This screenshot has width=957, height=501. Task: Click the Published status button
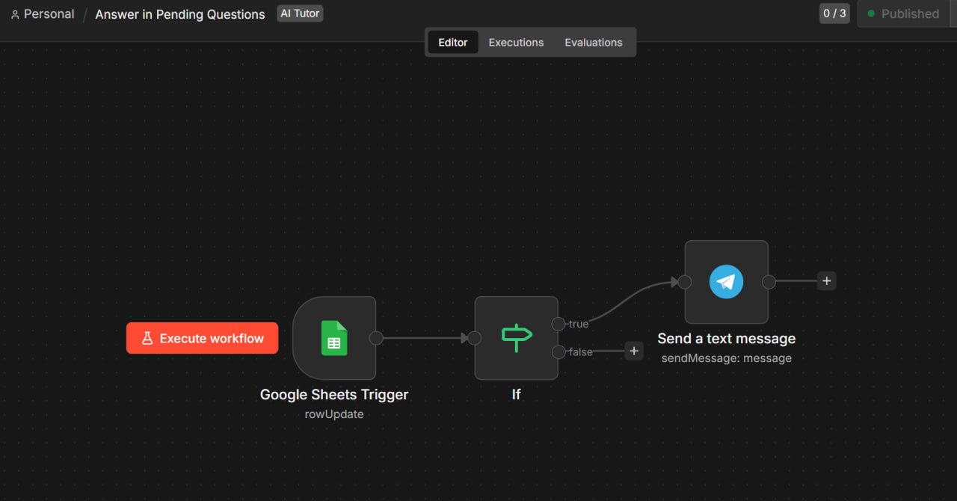pyautogui.click(x=902, y=13)
